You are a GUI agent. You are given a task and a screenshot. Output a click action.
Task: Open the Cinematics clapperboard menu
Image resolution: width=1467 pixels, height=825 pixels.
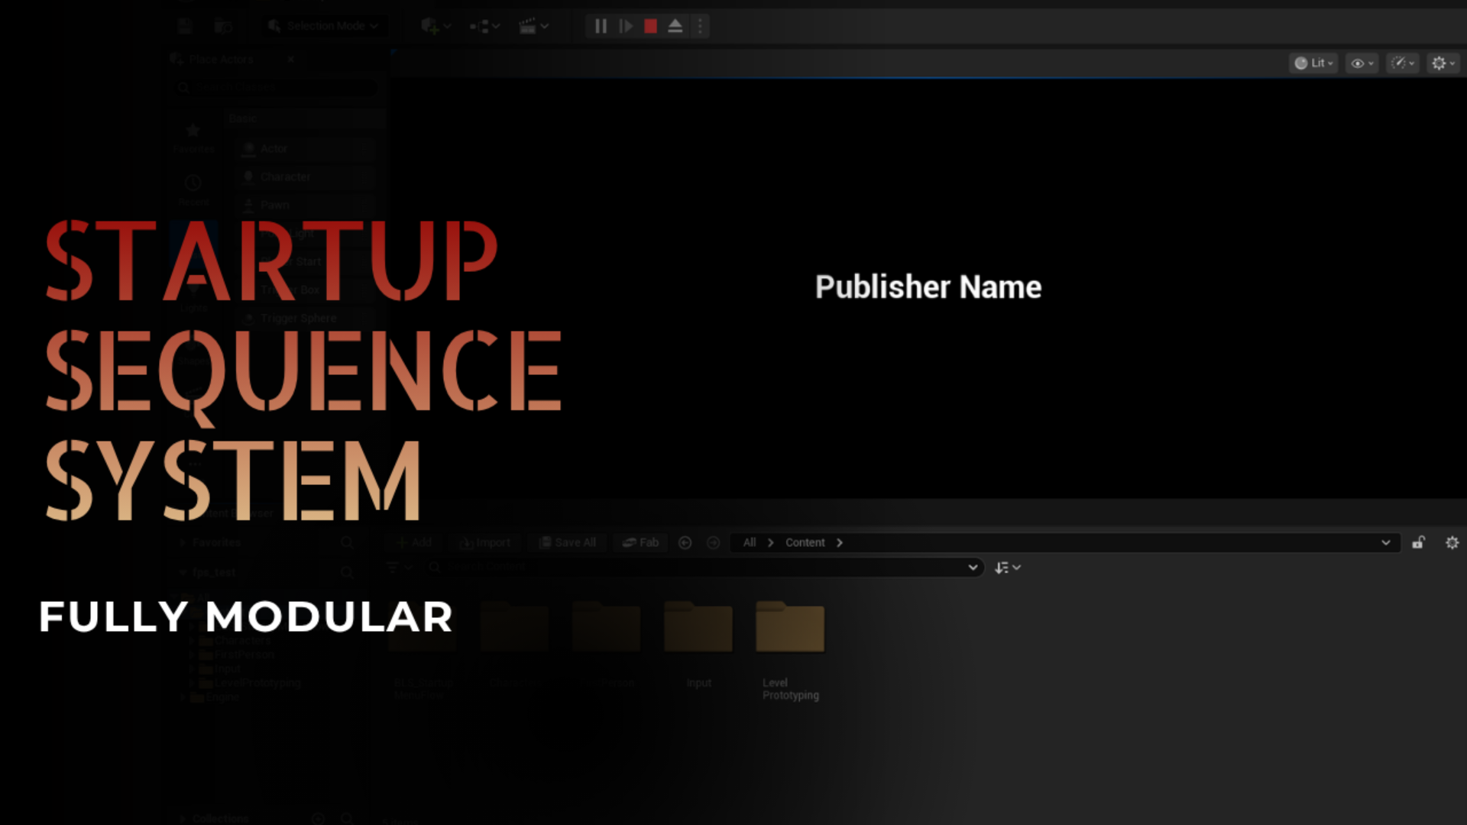533,27
